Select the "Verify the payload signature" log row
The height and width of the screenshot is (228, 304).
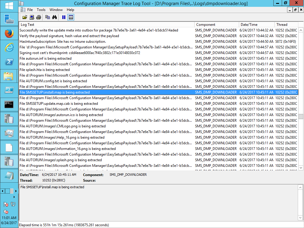(x=159, y=36)
